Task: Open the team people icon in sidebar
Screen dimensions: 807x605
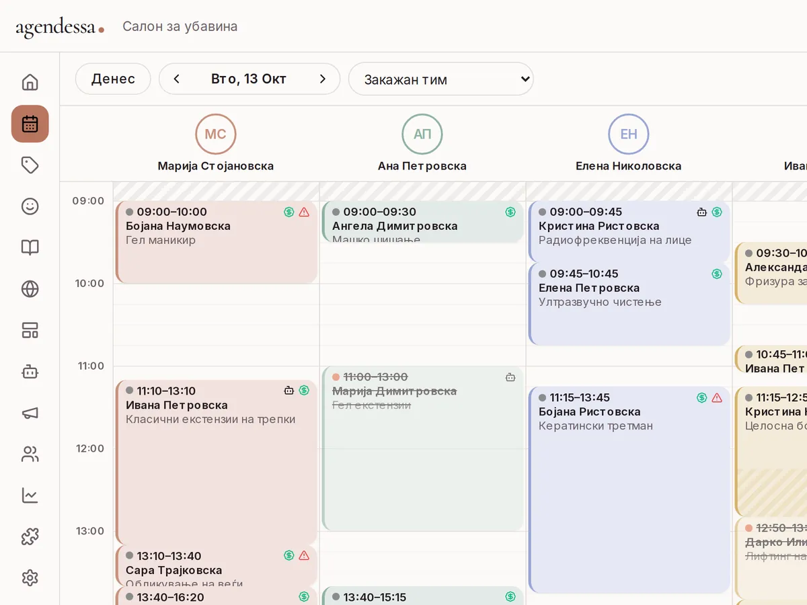Action: click(x=30, y=454)
